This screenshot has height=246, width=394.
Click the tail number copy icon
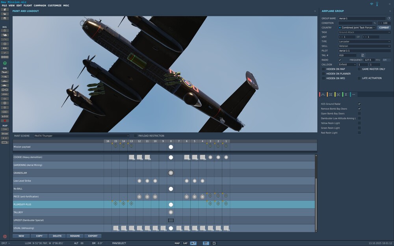pos(363,55)
